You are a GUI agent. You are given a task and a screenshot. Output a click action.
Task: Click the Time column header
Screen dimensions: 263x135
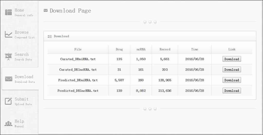pos(195,49)
